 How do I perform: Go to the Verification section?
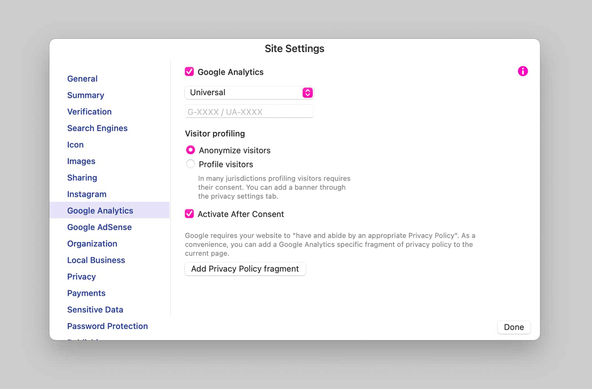pyautogui.click(x=89, y=112)
